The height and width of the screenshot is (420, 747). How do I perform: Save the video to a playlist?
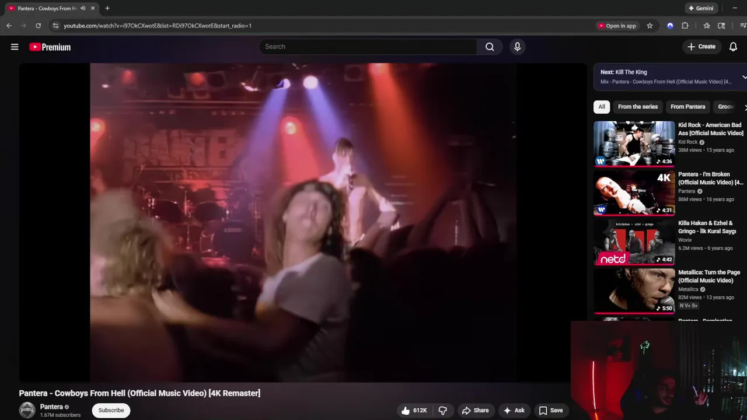tap(550, 411)
